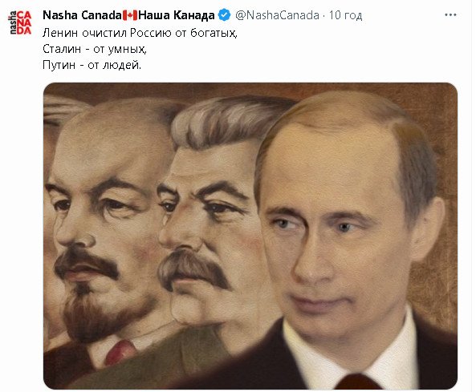Click the Nasha Canada profile avatar logo
476x392 pixels.
point(20,22)
